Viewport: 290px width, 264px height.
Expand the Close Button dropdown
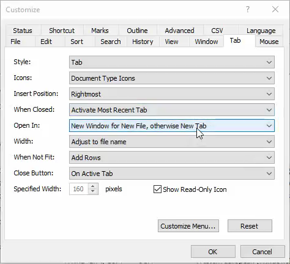tap(172, 174)
